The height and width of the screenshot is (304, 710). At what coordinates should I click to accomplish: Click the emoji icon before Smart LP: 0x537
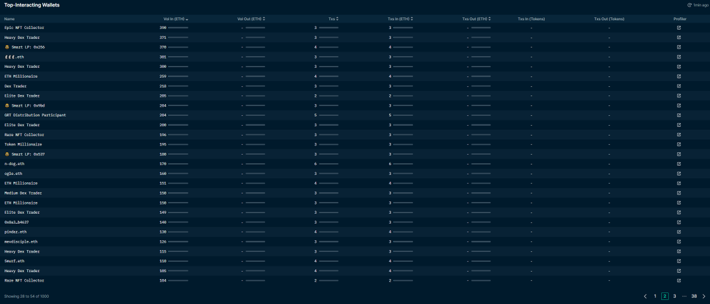7,154
